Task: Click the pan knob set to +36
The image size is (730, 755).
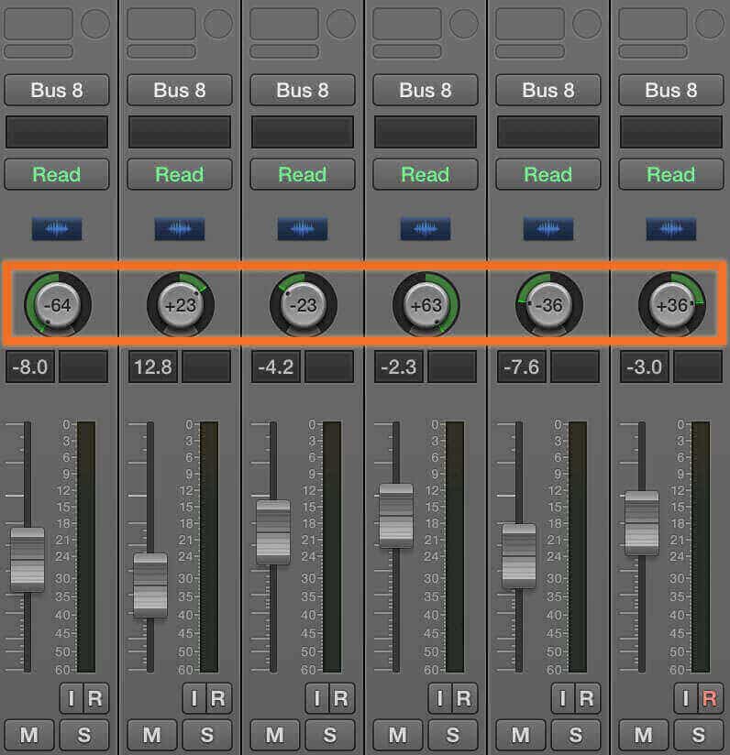Action: (x=672, y=305)
